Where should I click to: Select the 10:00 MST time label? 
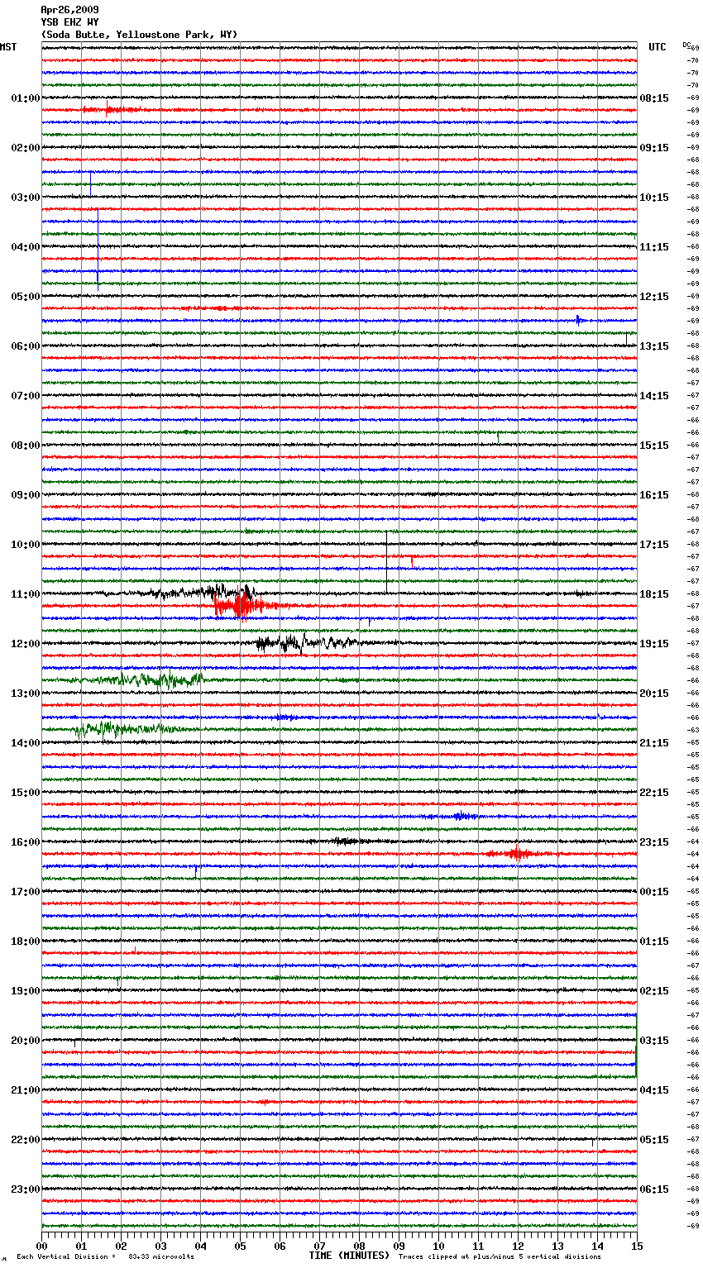pyautogui.click(x=26, y=545)
